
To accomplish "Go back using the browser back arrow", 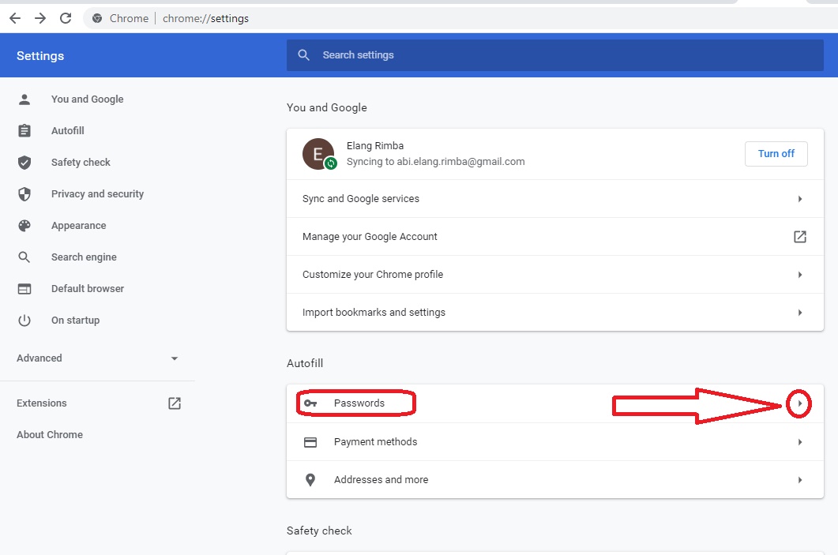I will coord(15,18).
